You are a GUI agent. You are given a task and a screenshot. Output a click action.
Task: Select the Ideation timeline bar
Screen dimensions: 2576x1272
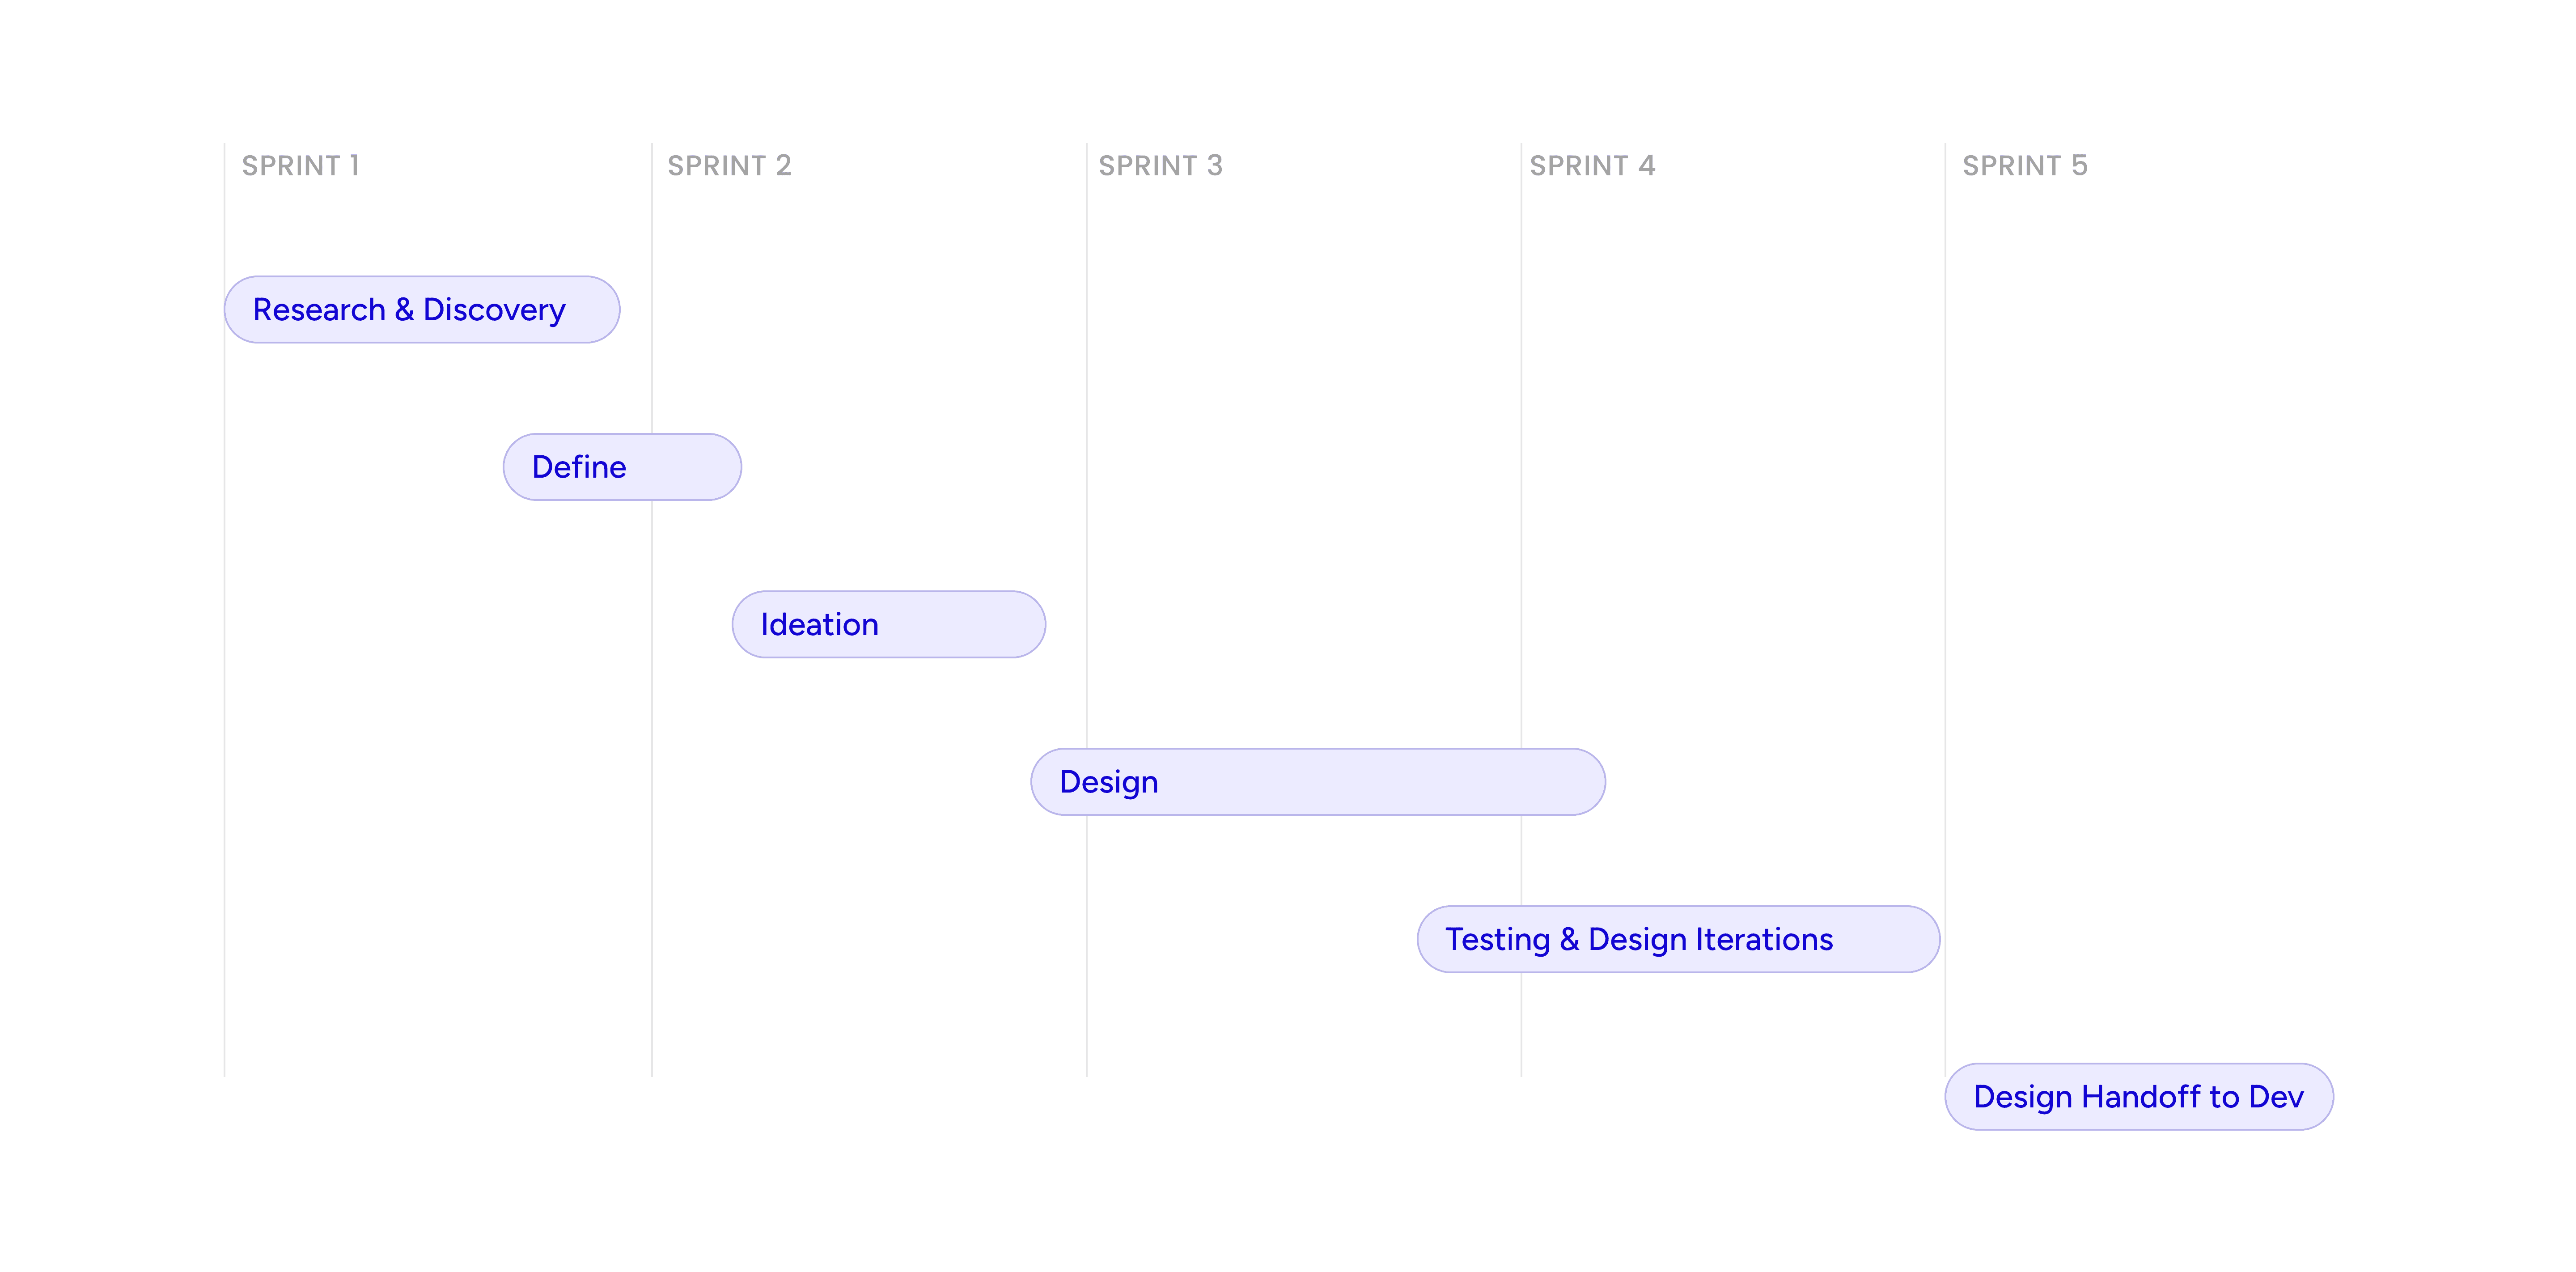[888, 624]
